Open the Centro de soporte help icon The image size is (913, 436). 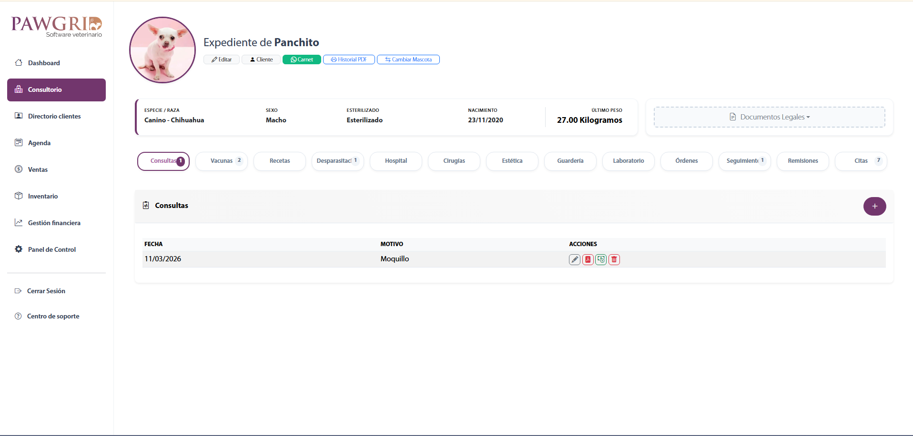[18, 316]
